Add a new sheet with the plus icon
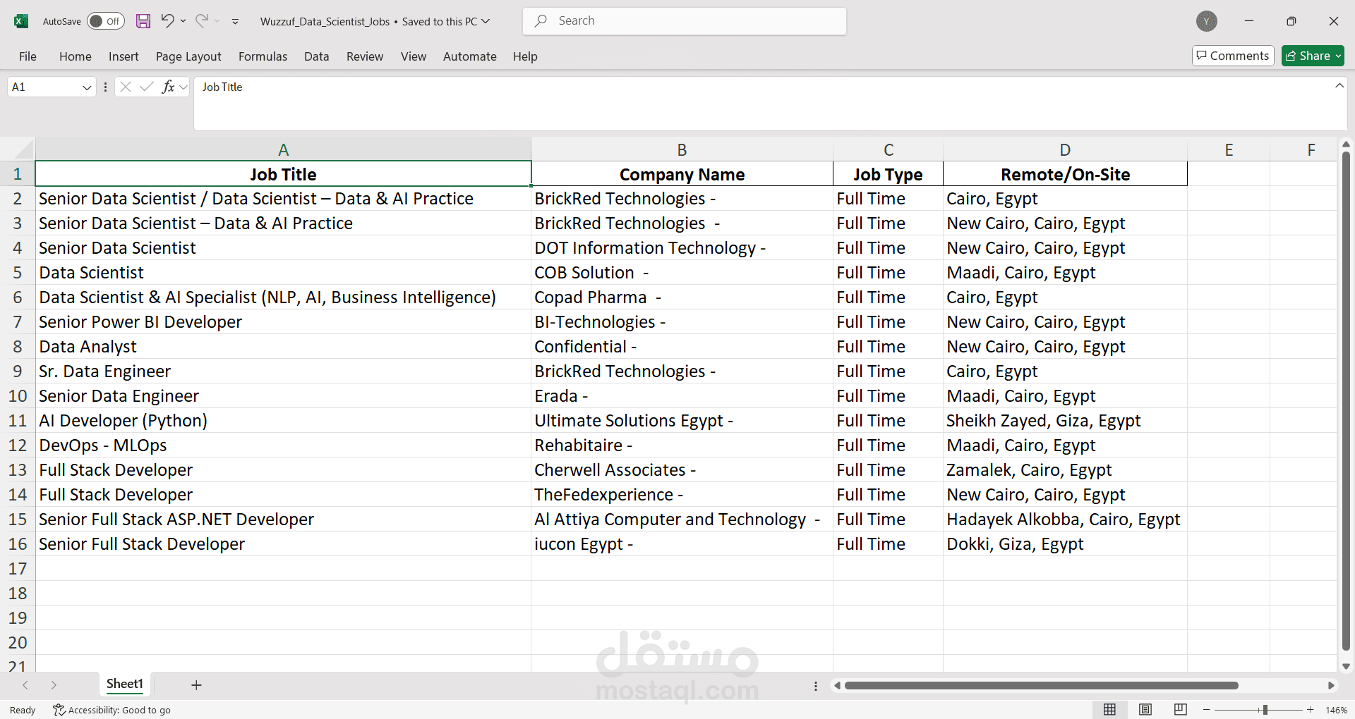The image size is (1355, 719). tap(196, 685)
